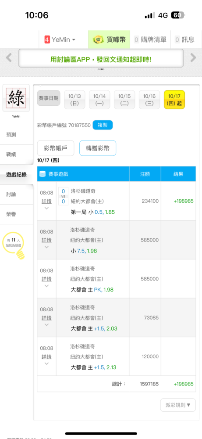Click the 綠 avatar image
The height and width of the screenshot is (439, 202).
(x=16, y=98)
